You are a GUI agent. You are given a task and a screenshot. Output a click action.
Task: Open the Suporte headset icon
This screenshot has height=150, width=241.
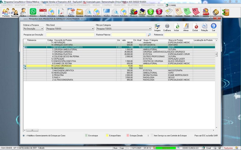pos(206,12)
